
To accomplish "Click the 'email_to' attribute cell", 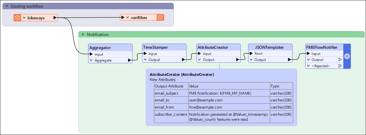I will pyautogui.click(x=171, y=100).
